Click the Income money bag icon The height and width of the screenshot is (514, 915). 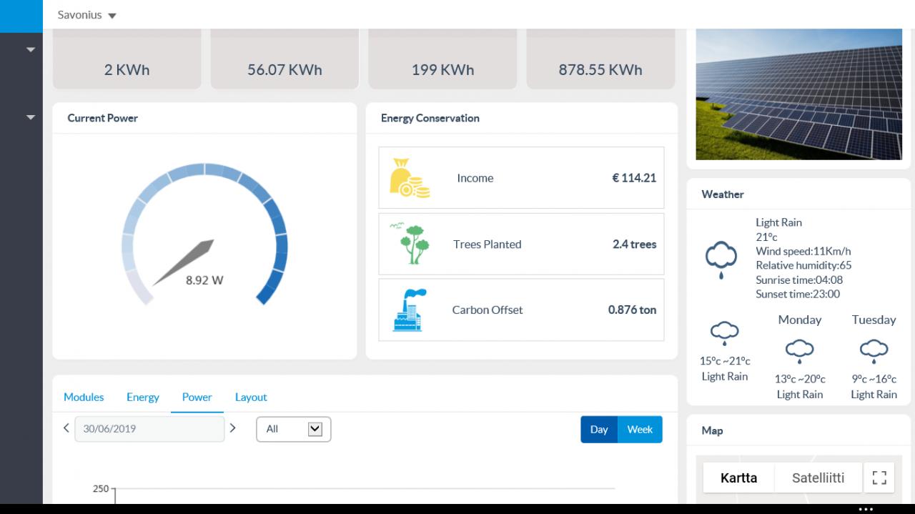click(x=410, y=178)
